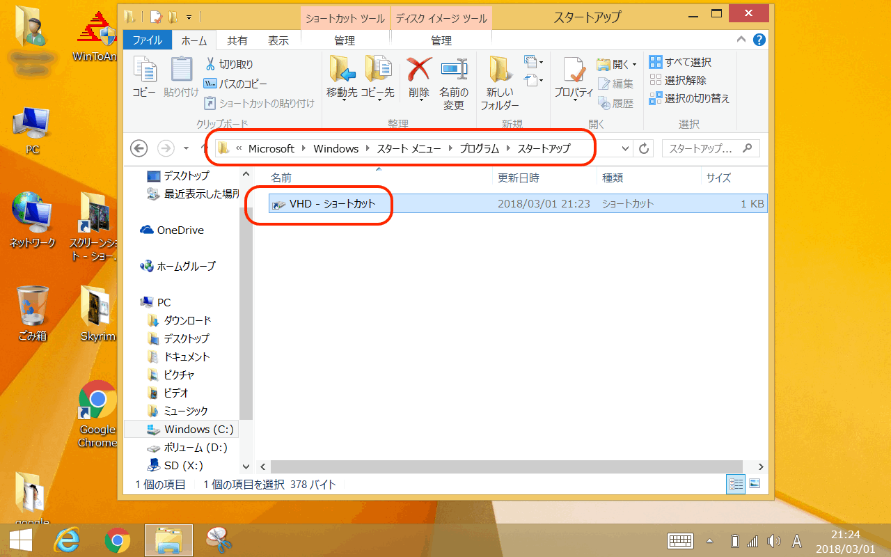Open the 表示 (View) ribbon tab
This screenshot has width=891, height=557.
coord(278,40)
